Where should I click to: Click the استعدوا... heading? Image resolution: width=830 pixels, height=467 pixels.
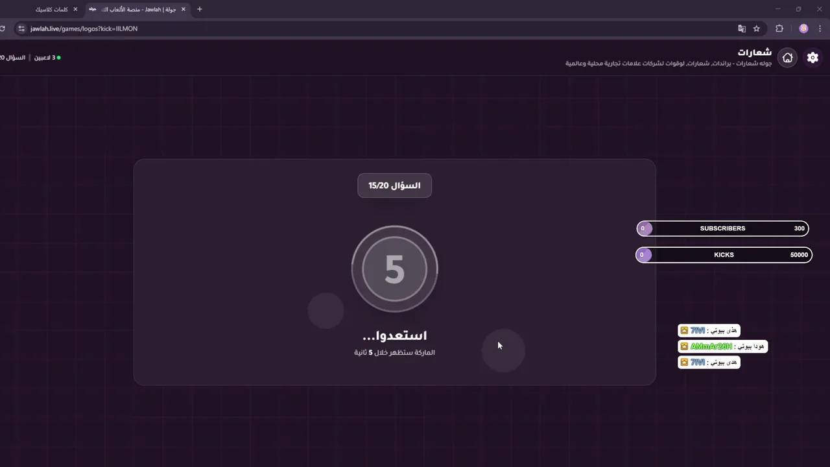(394, 335)
